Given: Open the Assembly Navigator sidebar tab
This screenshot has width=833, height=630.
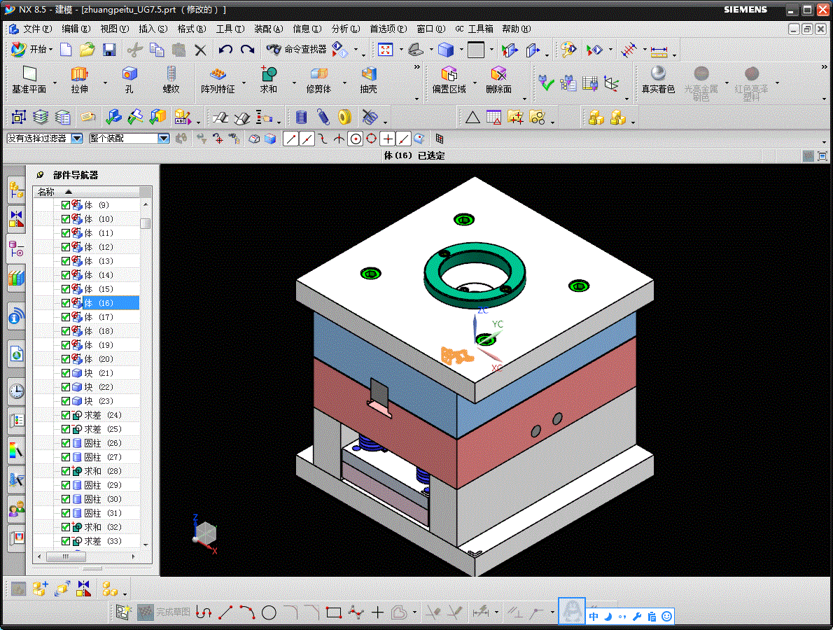Looking at the screenshot, I should coord(17,190).
